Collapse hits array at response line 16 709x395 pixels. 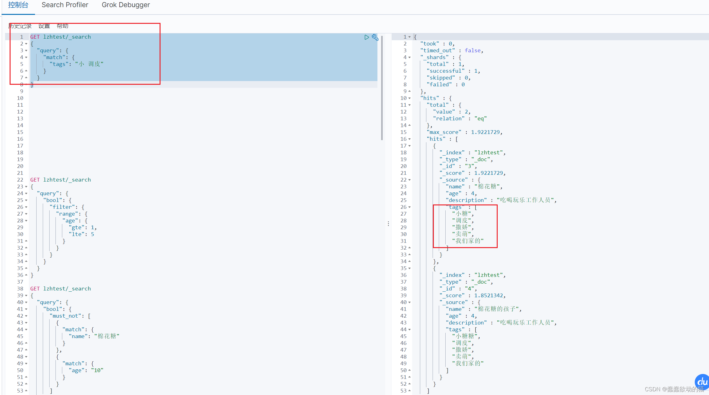(x=410, y=139)
